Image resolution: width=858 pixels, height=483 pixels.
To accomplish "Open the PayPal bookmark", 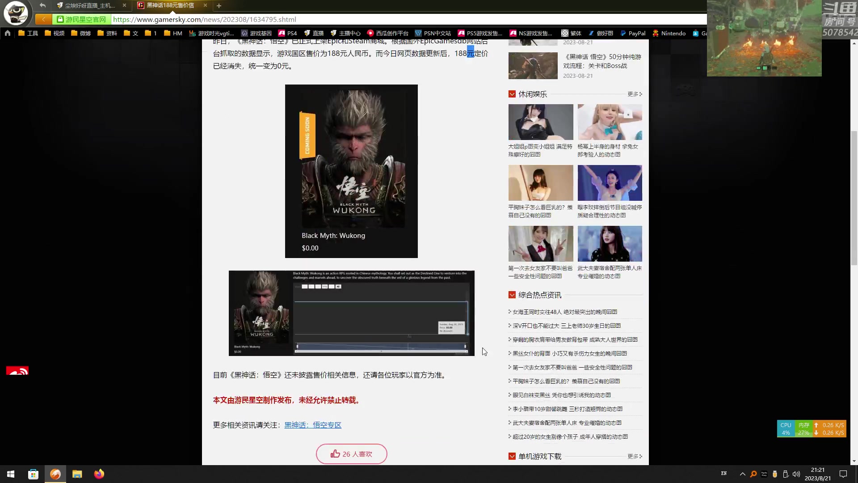I will pos(632,33).
